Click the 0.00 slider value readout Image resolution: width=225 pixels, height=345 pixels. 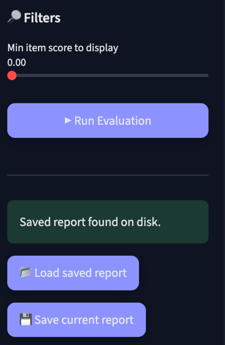pyautogui.click(x=17, y=62)
